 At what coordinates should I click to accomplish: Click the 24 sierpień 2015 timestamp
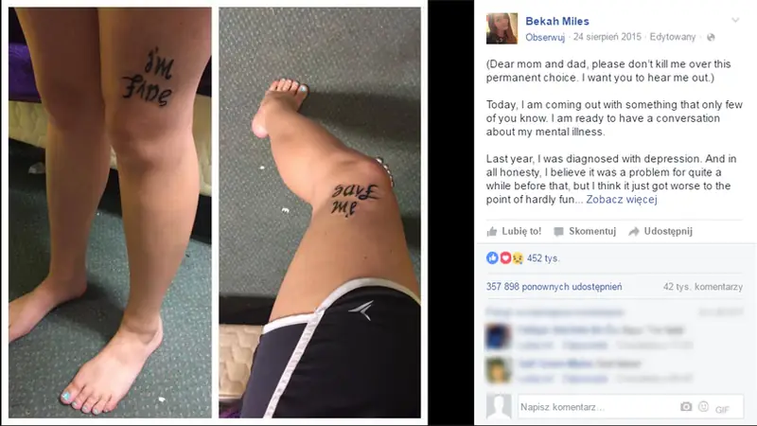pos(607,37)
